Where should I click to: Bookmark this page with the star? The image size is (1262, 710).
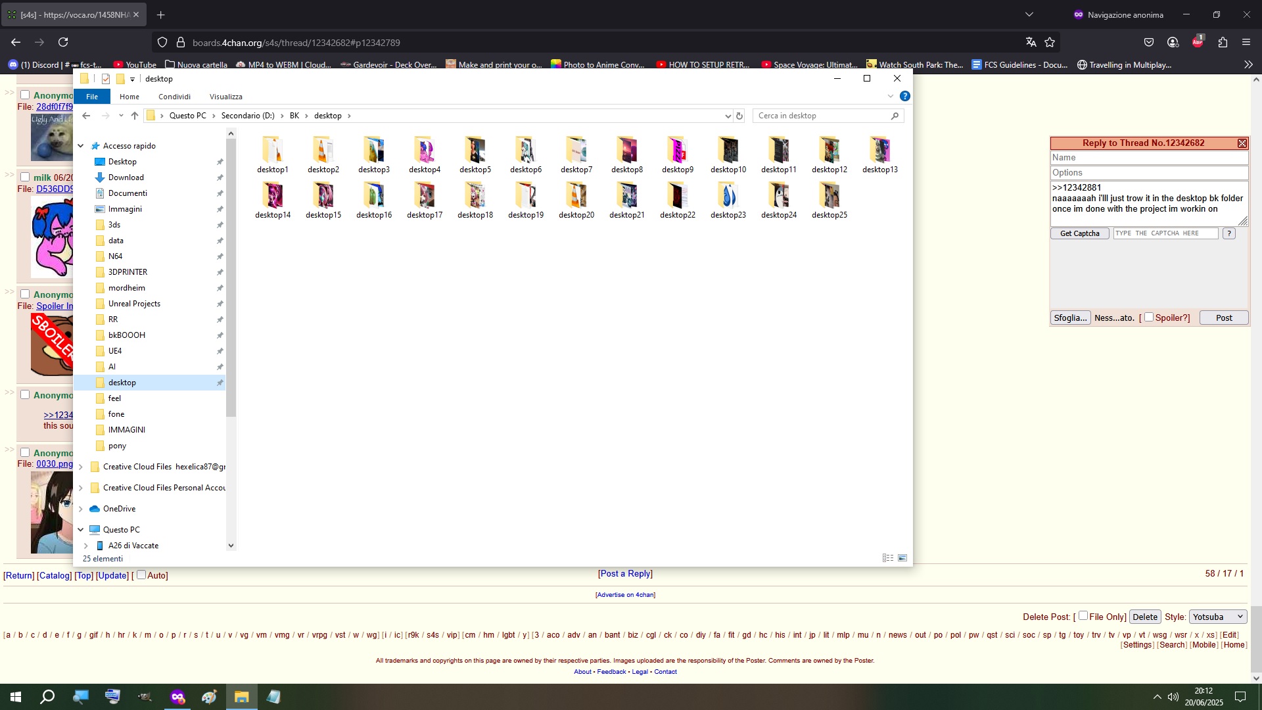(1050, 42)
